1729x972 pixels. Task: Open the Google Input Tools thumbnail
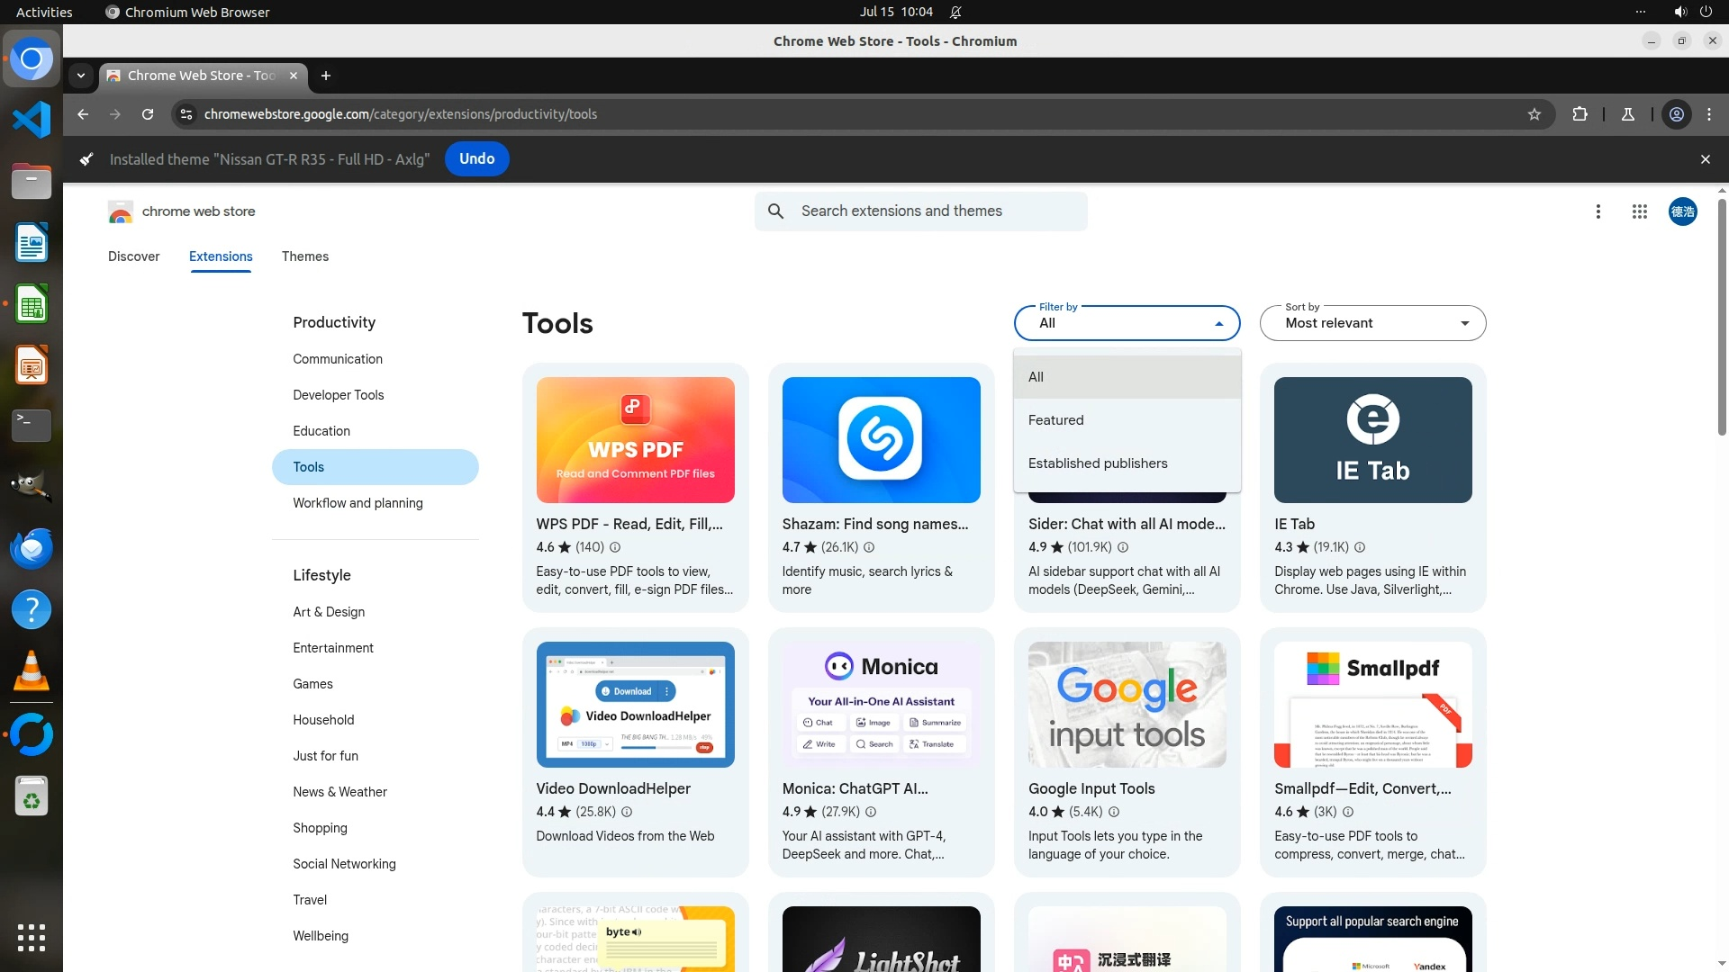(x=1127, y=704)
